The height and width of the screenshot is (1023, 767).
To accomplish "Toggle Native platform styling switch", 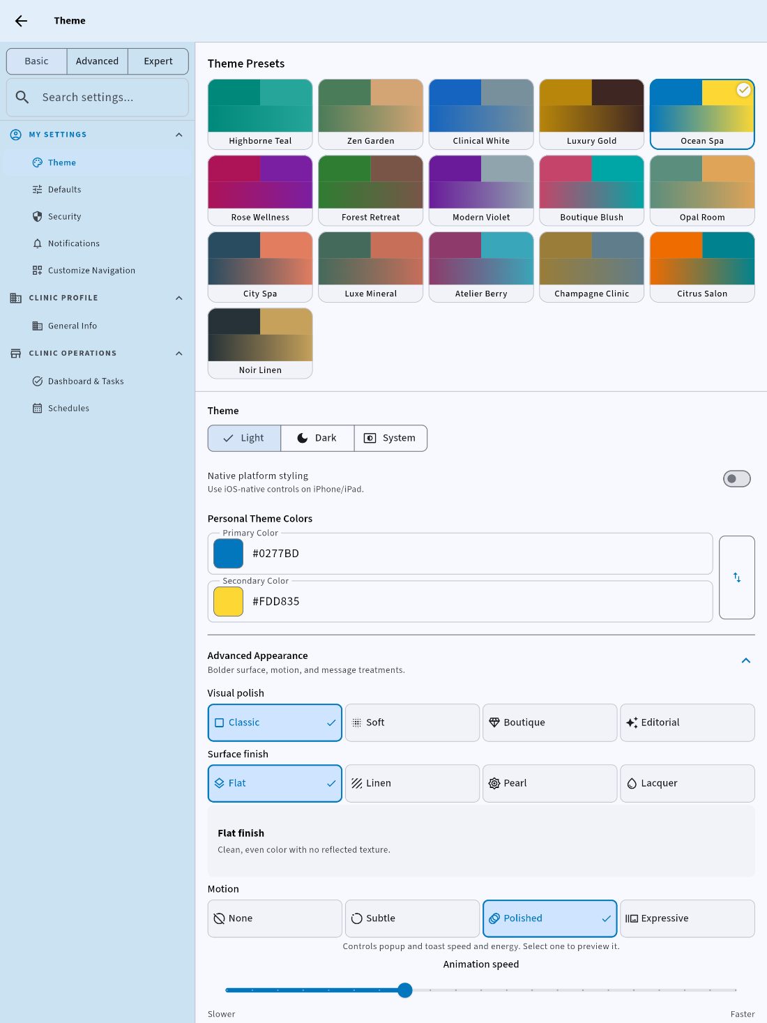I will (737, 479).
